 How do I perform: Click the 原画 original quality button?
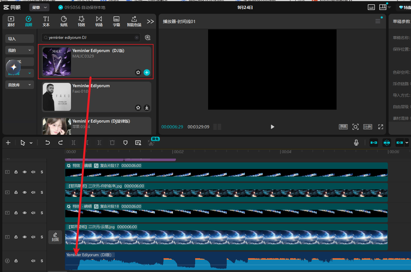[x=343, y=127]
